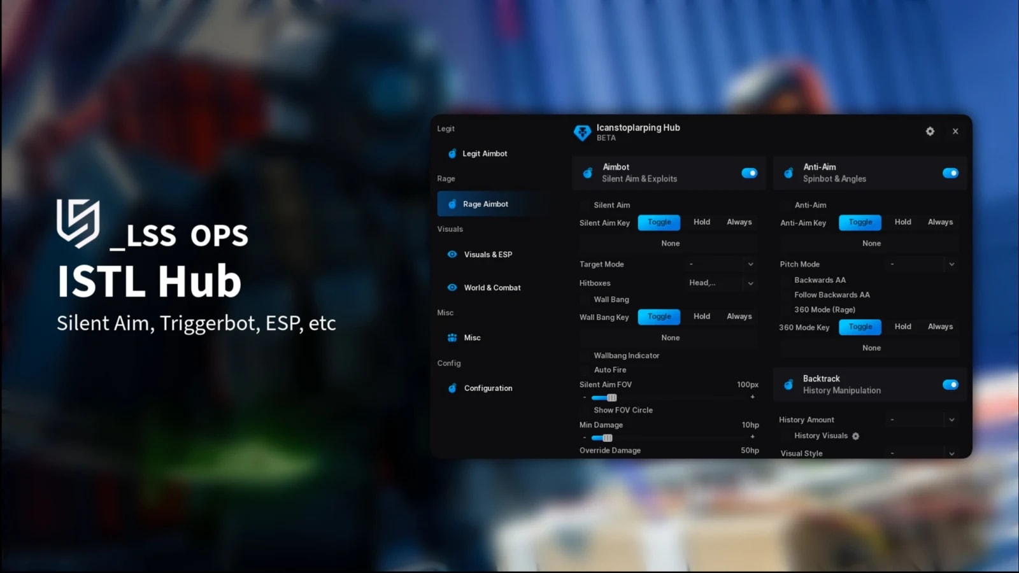Click the plus icon for Silent Aim FOV
Image resolution: width=1019 pixels, height=573 pixels.
pos(752,397)
